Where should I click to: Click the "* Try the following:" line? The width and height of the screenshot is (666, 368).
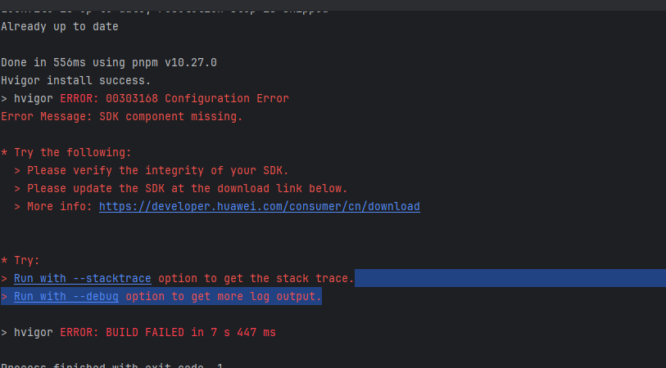coord(66,152)
